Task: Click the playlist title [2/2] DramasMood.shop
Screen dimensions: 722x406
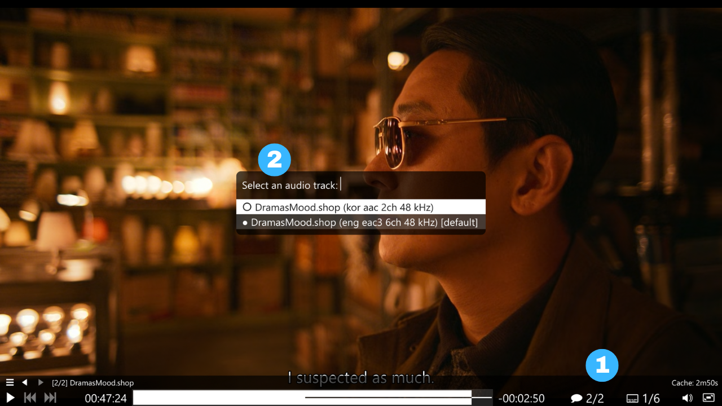Action: click(92, 382)
